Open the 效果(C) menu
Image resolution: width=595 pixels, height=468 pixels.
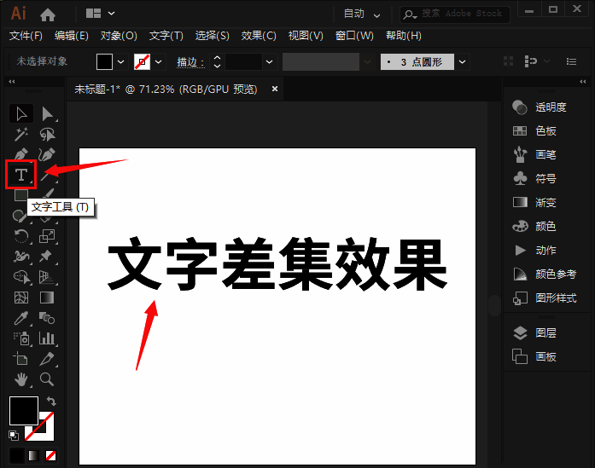tap(259, 36)
